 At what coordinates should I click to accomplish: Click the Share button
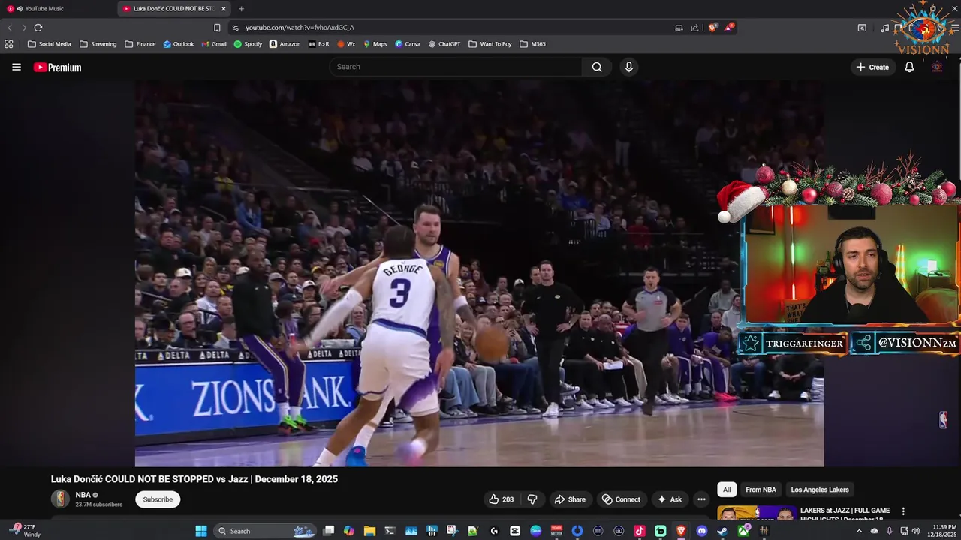[570, 499]
